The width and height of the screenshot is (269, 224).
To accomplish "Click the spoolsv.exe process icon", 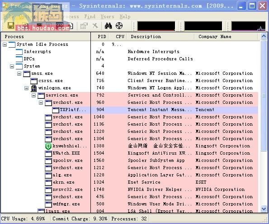I will point(48,161).
